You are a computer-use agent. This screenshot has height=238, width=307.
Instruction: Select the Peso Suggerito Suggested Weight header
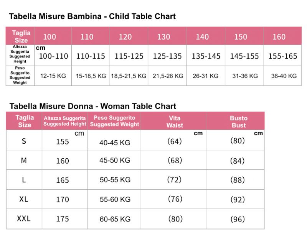(x=114, y=121)
